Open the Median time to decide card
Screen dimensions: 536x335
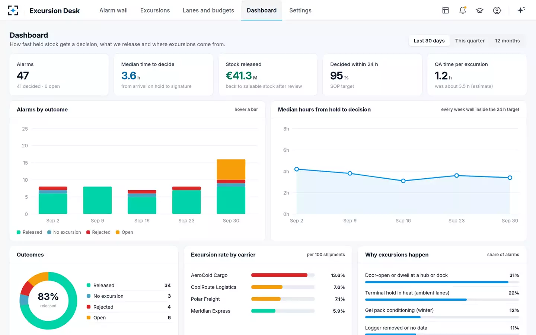coord(163,75)
